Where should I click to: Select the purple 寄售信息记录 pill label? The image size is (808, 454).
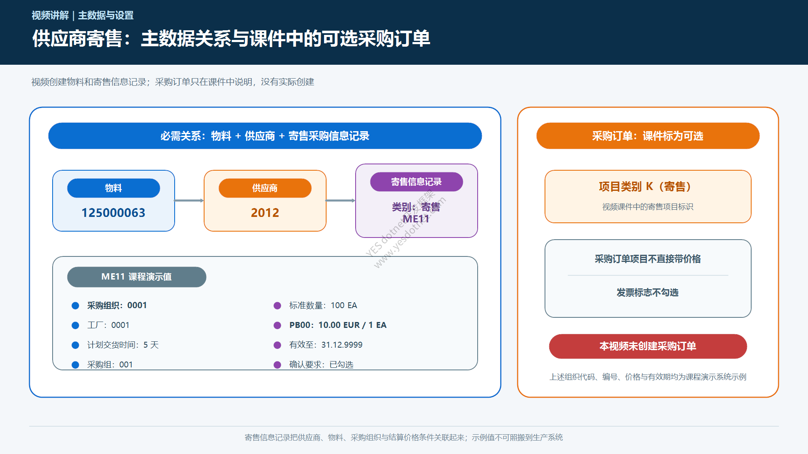(x=417, y=182)
